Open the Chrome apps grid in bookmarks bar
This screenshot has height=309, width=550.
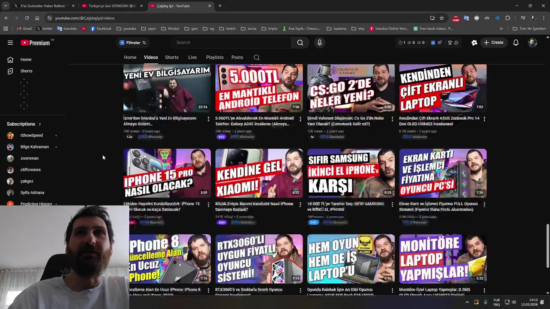point(6,29)
